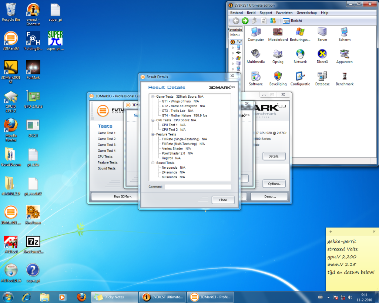Open the Besturingssysteem category icon
This screenshot has height=303, width=379.
(x=300, y=34)
